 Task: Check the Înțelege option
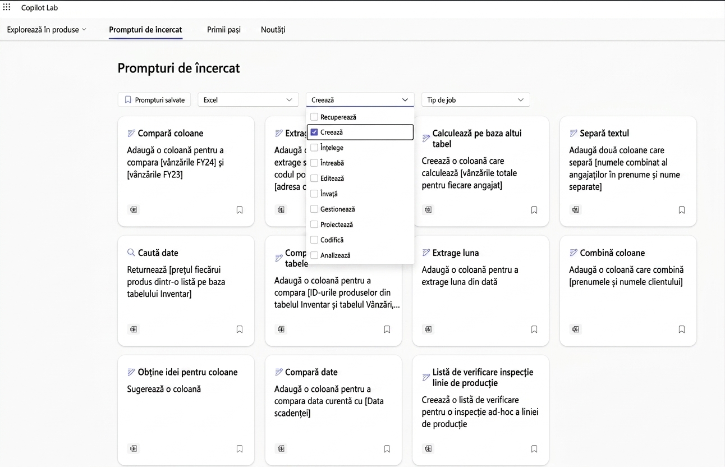[314, 148]
